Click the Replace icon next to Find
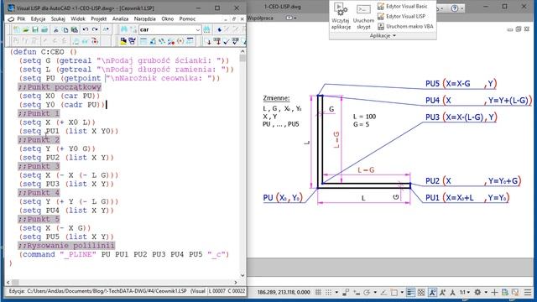This screenshot has width=537, height=302. pyautogui.click(x=133, y=30)
